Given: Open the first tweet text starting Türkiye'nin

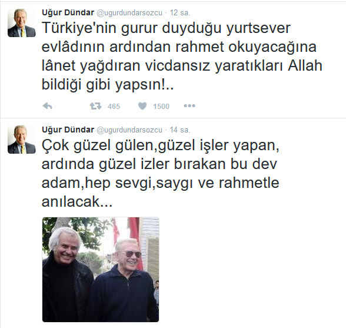Looking at the screenshot, I should (182, 57).
